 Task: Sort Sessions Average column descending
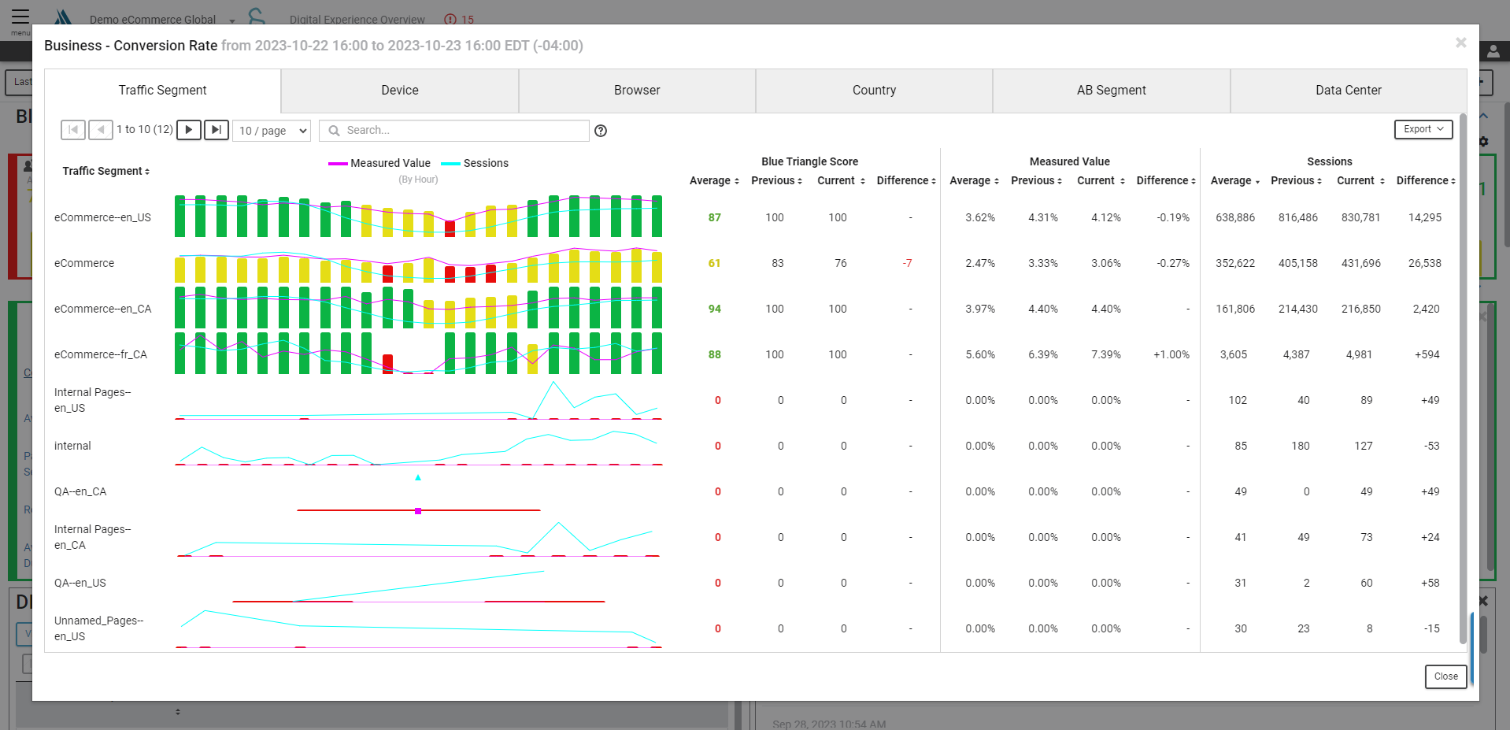[1234, 180]
